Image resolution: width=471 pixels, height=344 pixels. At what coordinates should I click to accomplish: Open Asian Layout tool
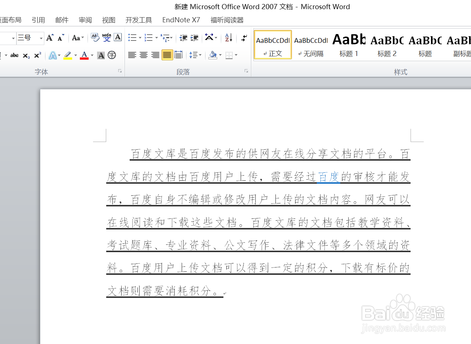pyautogui.click(x=209, y=37)
